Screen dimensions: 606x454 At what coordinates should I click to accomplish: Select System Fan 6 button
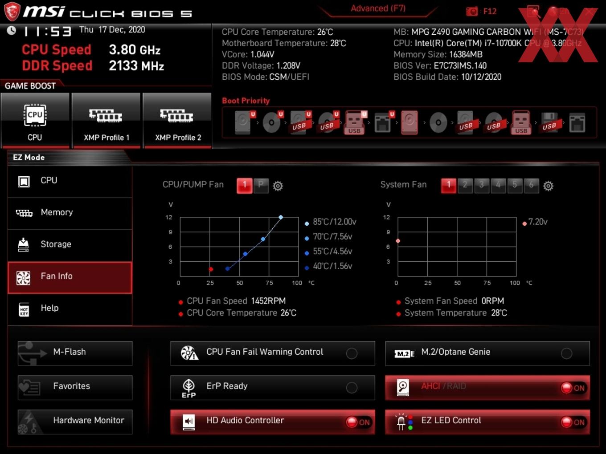click(531, 185)
